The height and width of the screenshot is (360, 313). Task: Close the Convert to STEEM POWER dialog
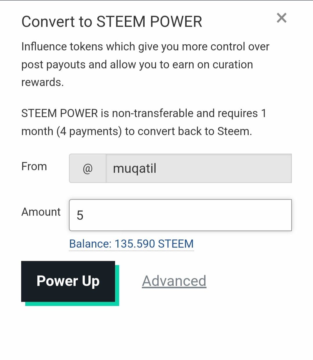click(x=281, y=18)
